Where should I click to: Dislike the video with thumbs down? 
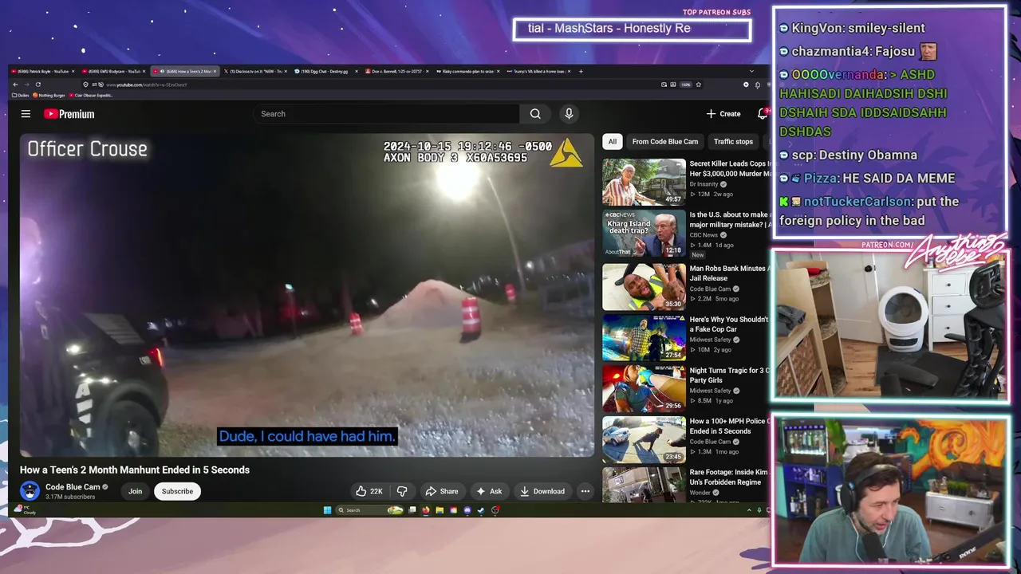pos(402,491)
